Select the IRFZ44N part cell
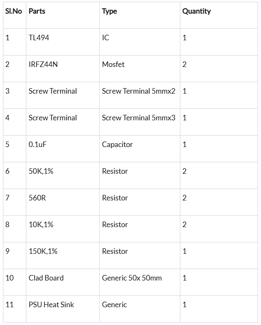 click(43, 64)
